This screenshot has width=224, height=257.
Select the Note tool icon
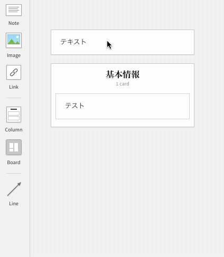[14, 10]
